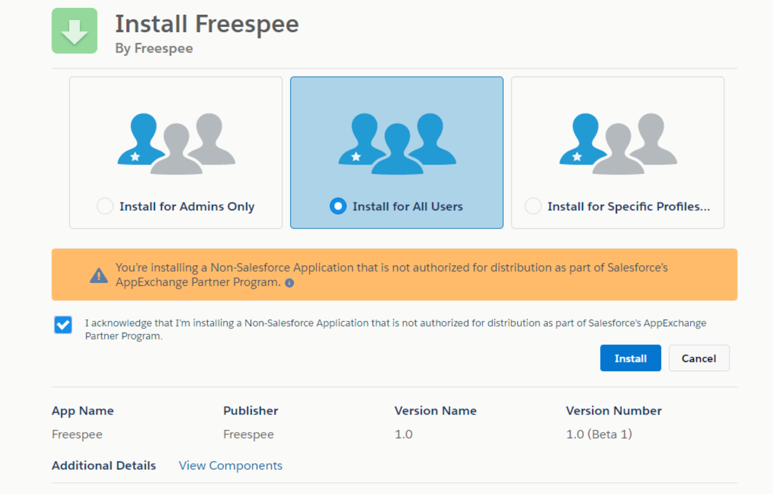Cancel the Freespee installation
The image size is (773, 494).
point(699,358)
